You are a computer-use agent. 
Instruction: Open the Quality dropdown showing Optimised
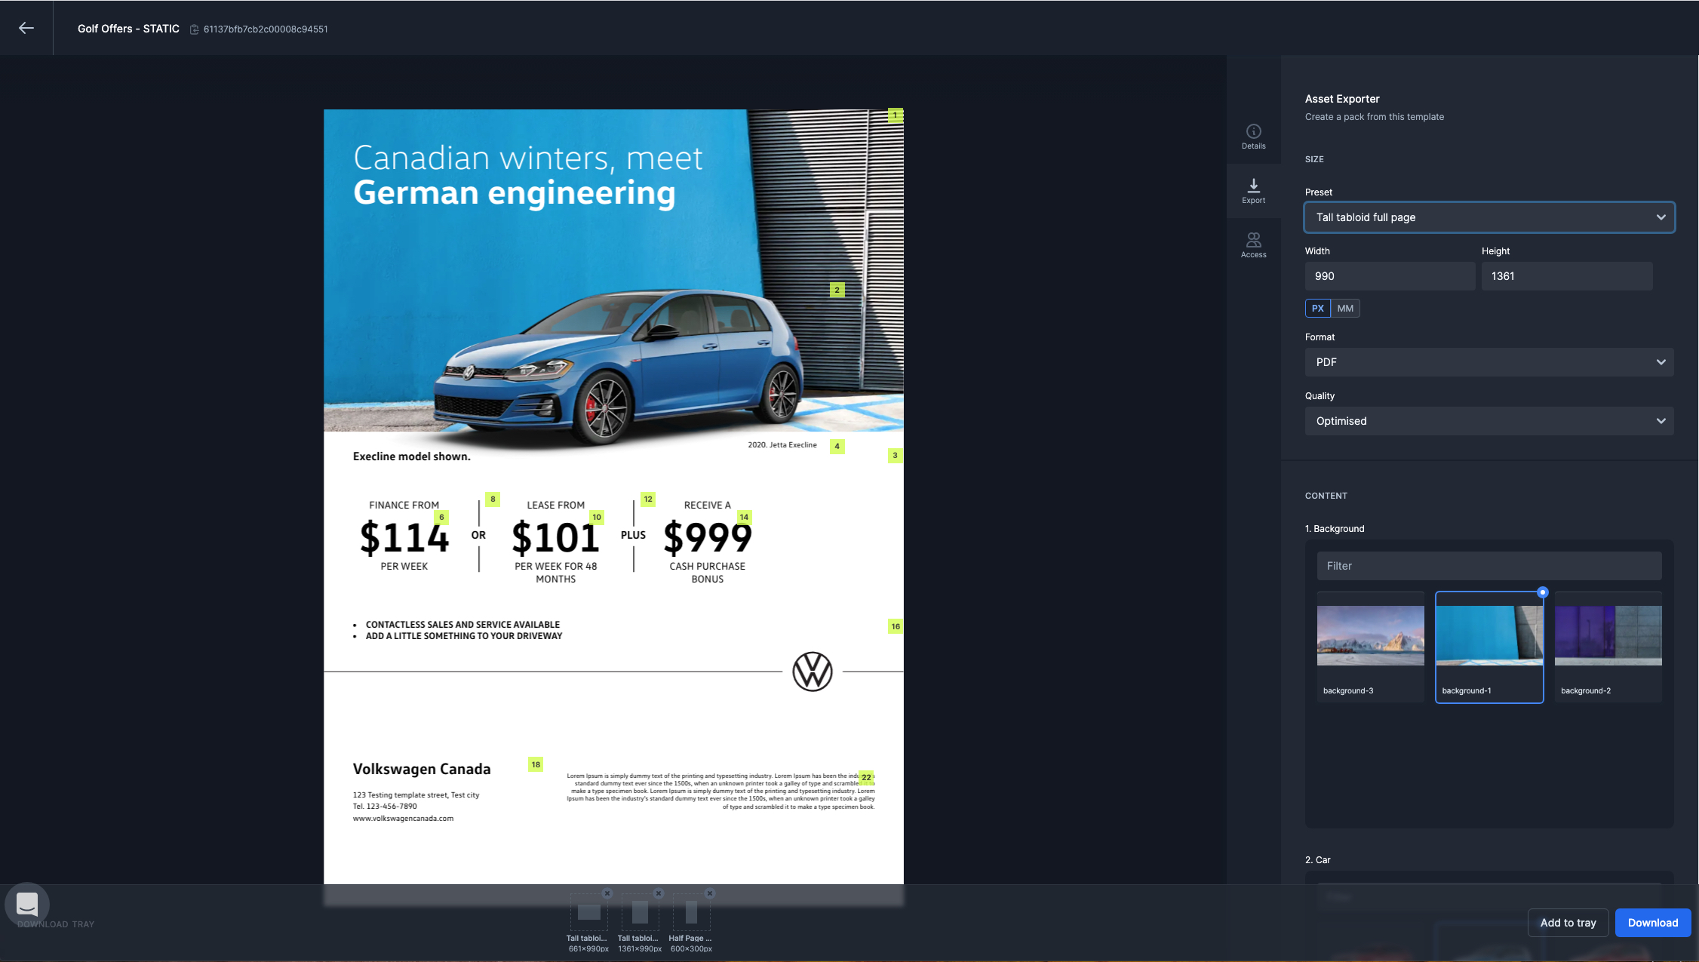click(1489, 421)
